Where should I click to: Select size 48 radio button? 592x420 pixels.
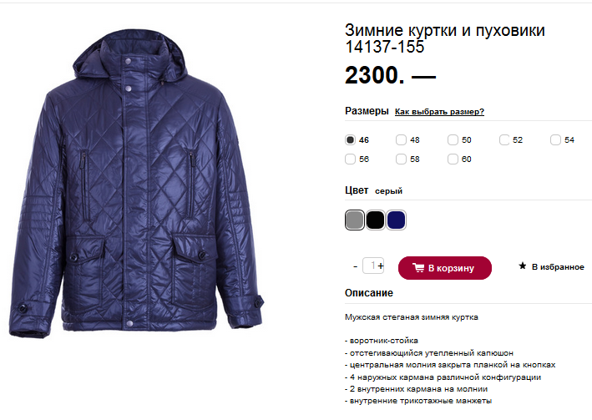[x=401, y=139]
